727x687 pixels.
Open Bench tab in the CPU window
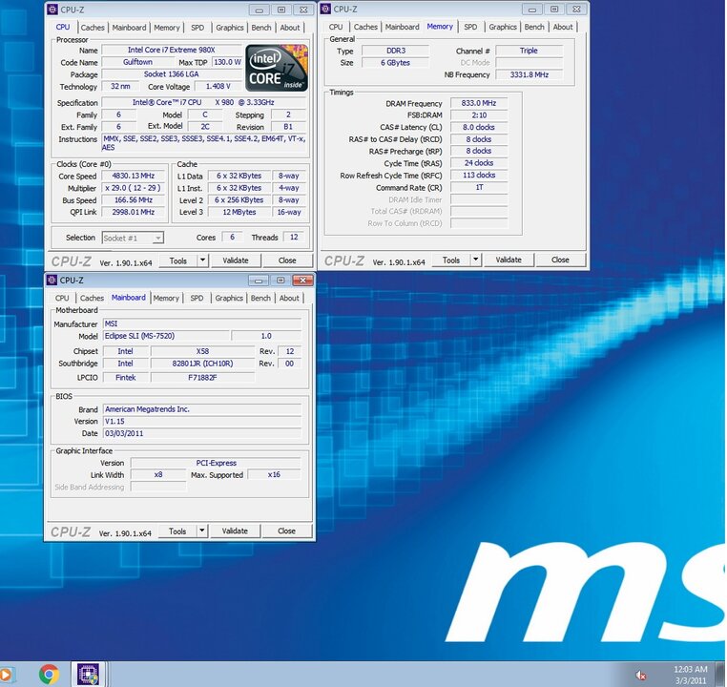tap(261, 28)
